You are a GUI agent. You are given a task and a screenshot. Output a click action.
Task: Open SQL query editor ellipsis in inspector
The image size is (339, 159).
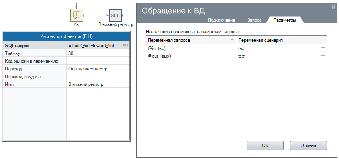(x=125, y=46)
